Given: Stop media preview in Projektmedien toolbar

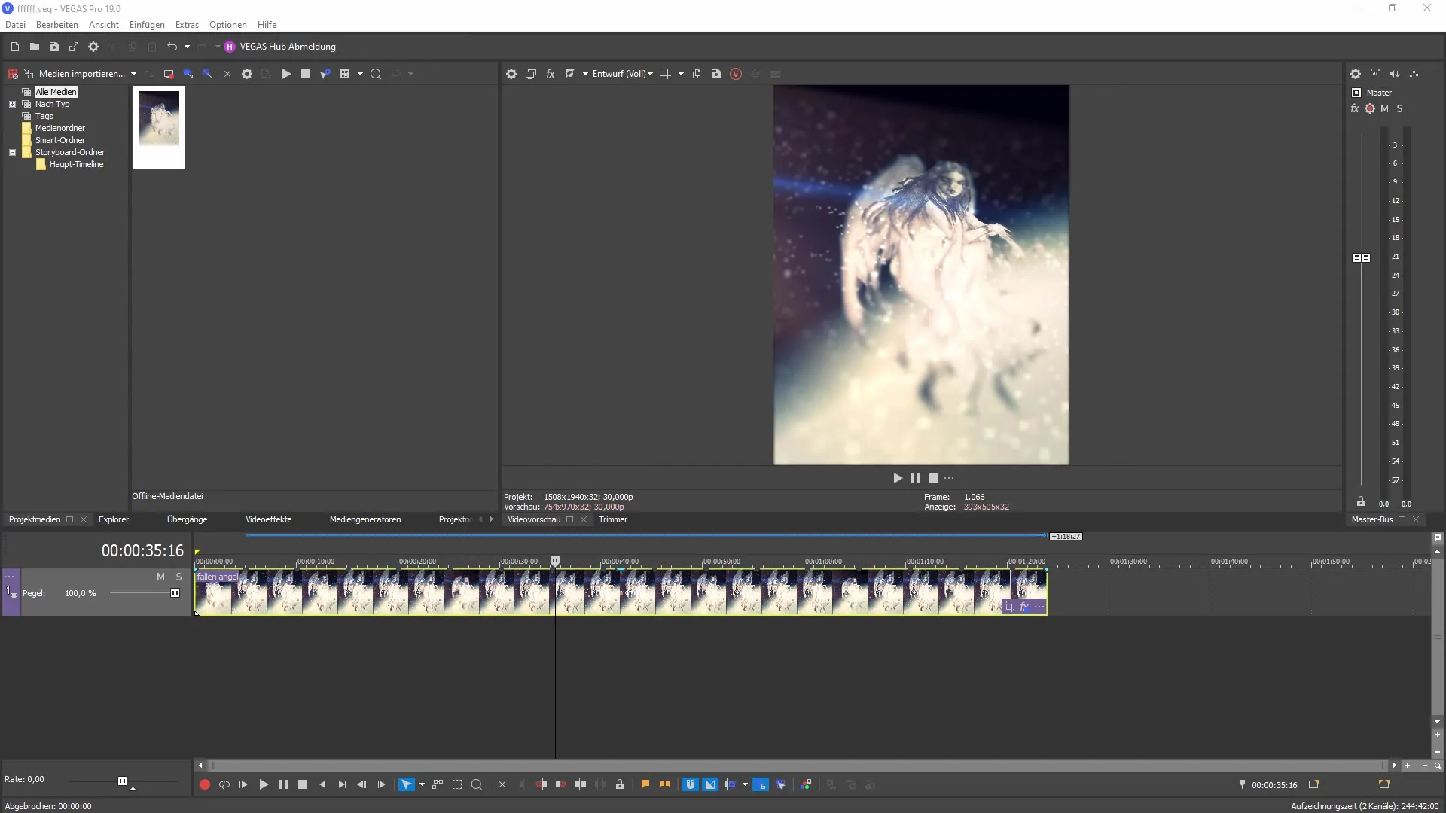Looking at the screenshot, I should click(x=306, y=74).
